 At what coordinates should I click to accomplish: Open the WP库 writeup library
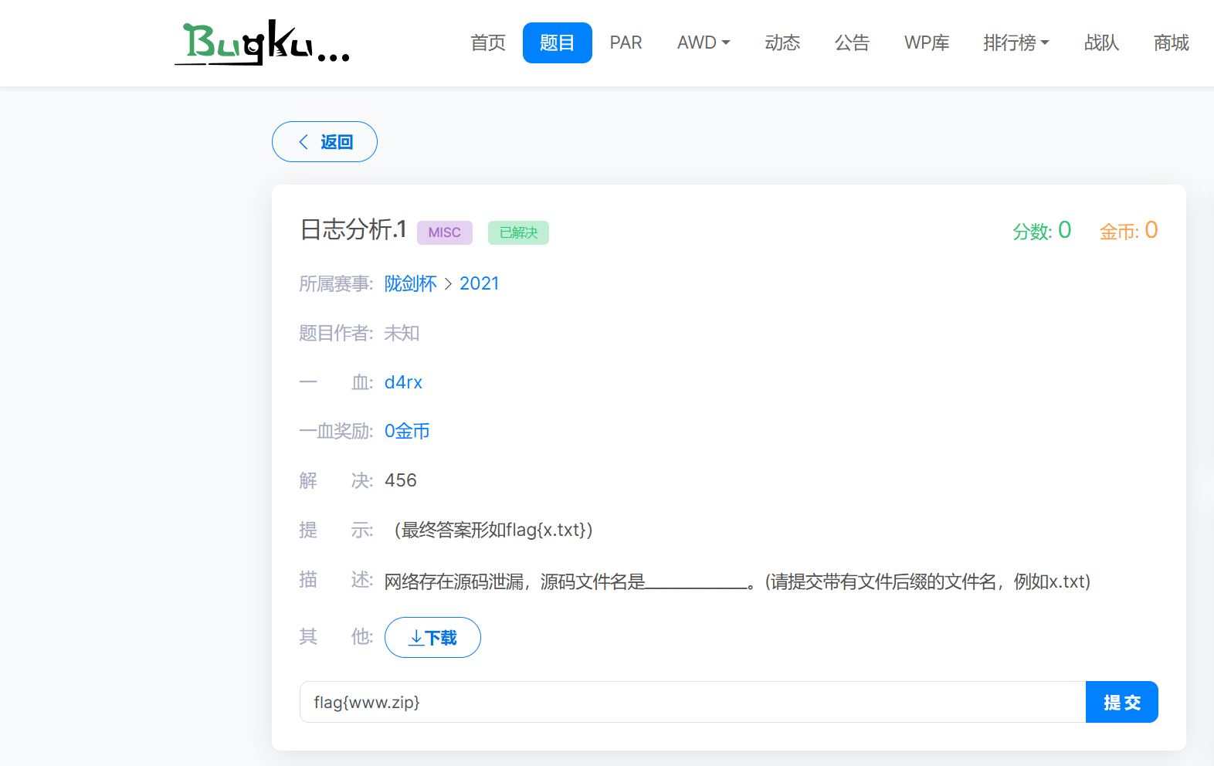[x=927, y=42]
